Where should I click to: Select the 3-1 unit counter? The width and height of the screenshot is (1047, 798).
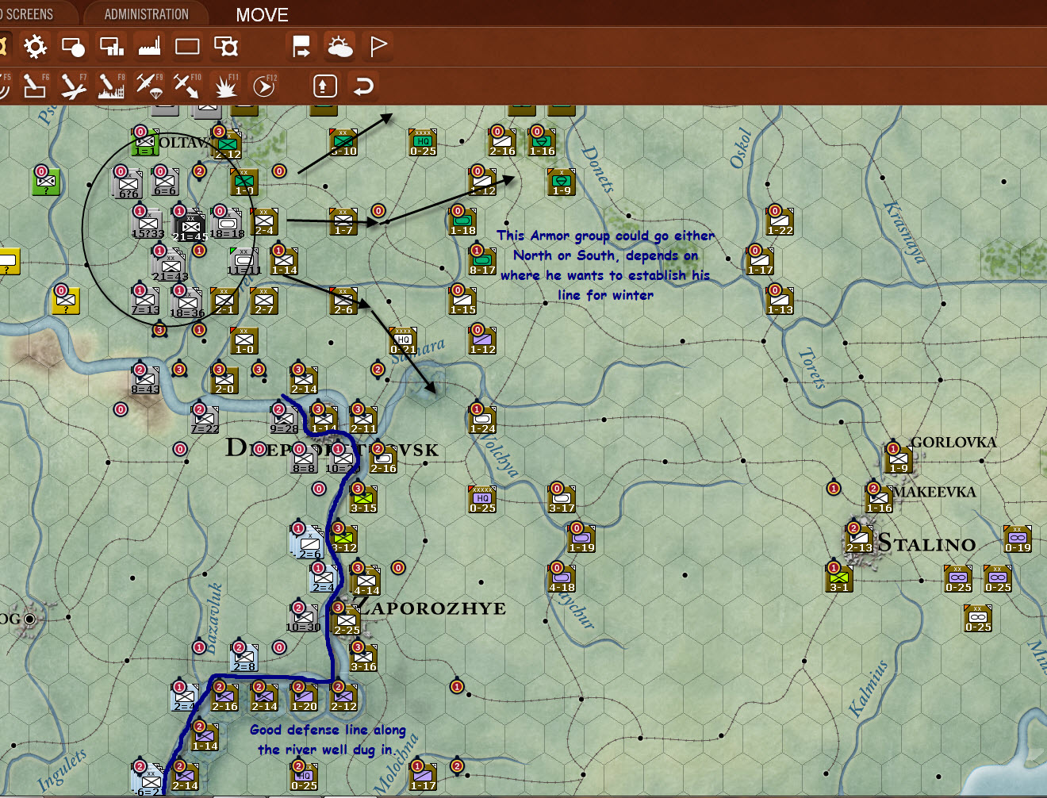tap(839, 580)
